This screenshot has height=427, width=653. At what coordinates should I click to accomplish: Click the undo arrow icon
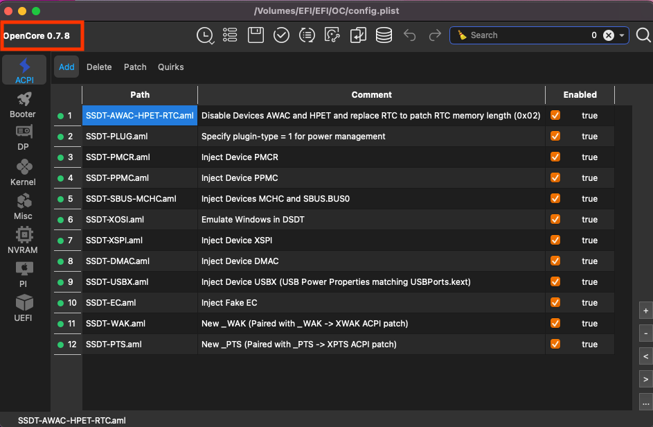[x=410, y=35]
